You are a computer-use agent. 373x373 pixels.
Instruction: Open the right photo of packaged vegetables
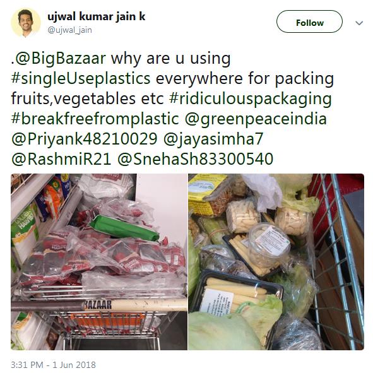(276, 262)
